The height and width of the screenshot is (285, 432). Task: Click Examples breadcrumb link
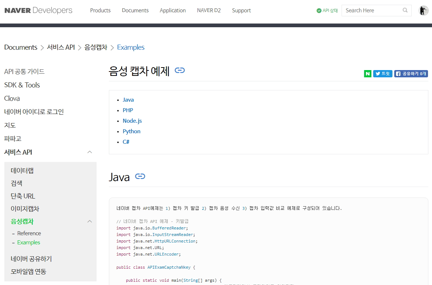pyautogui.click(x=131, y=48)
